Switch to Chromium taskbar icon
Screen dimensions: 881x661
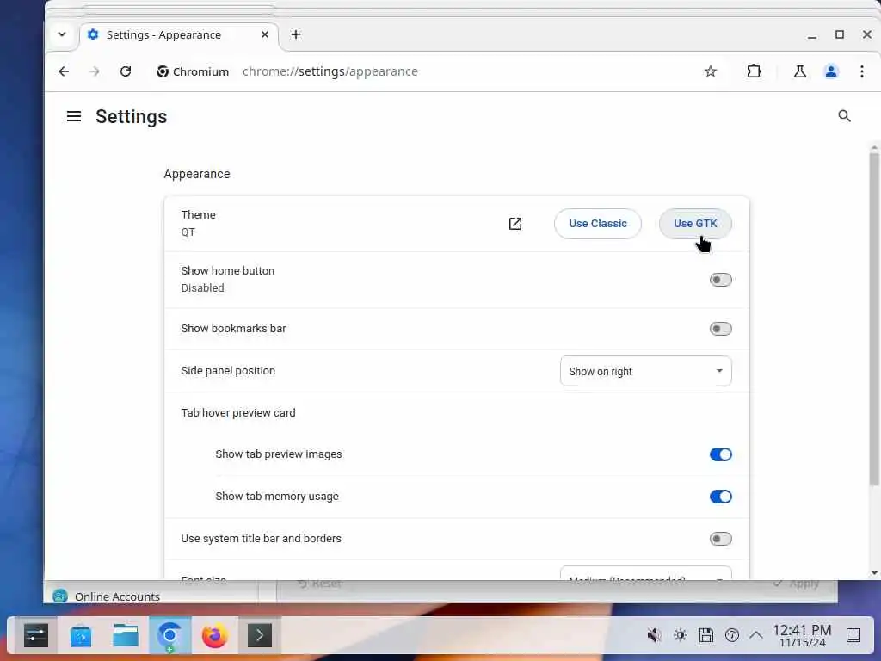(169, 636)
